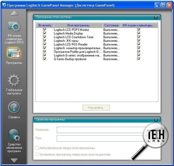Click status Выполняю... of POP3 Monitor row
Viewport: 174px width, 166px height.
[111, 30]
